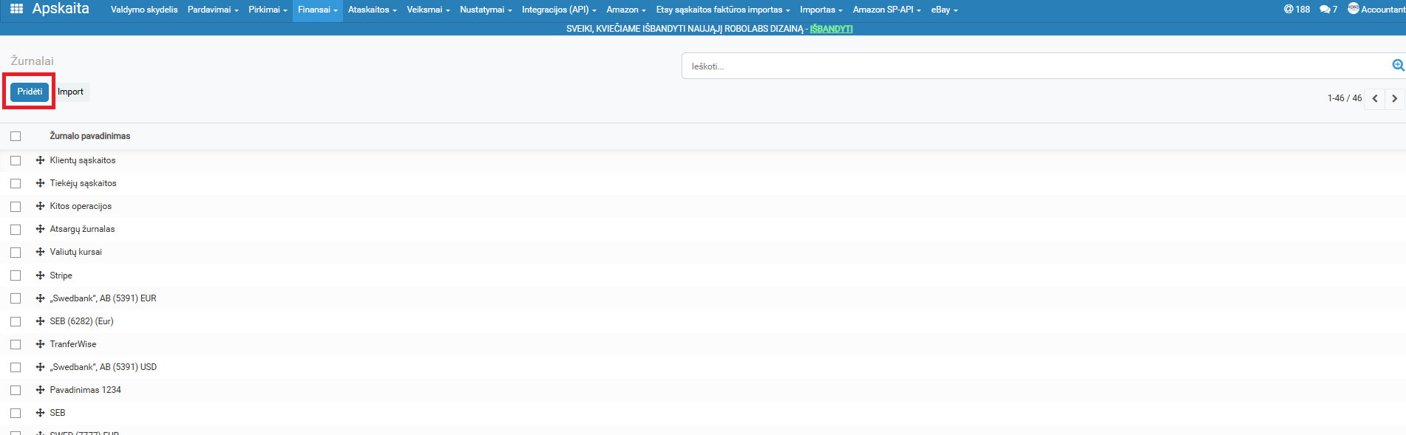
Task: Expand the Amazon dropdown menu
Action: tap(626, 10)
